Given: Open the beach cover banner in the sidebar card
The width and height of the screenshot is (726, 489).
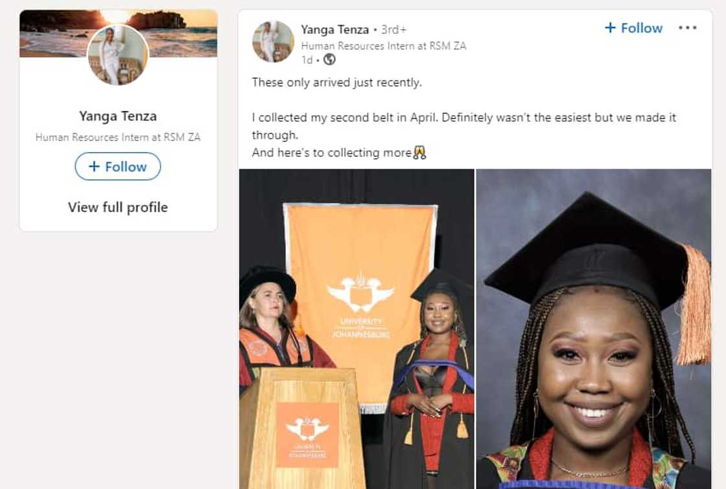Looking at the screenshot, I should 181,32.
